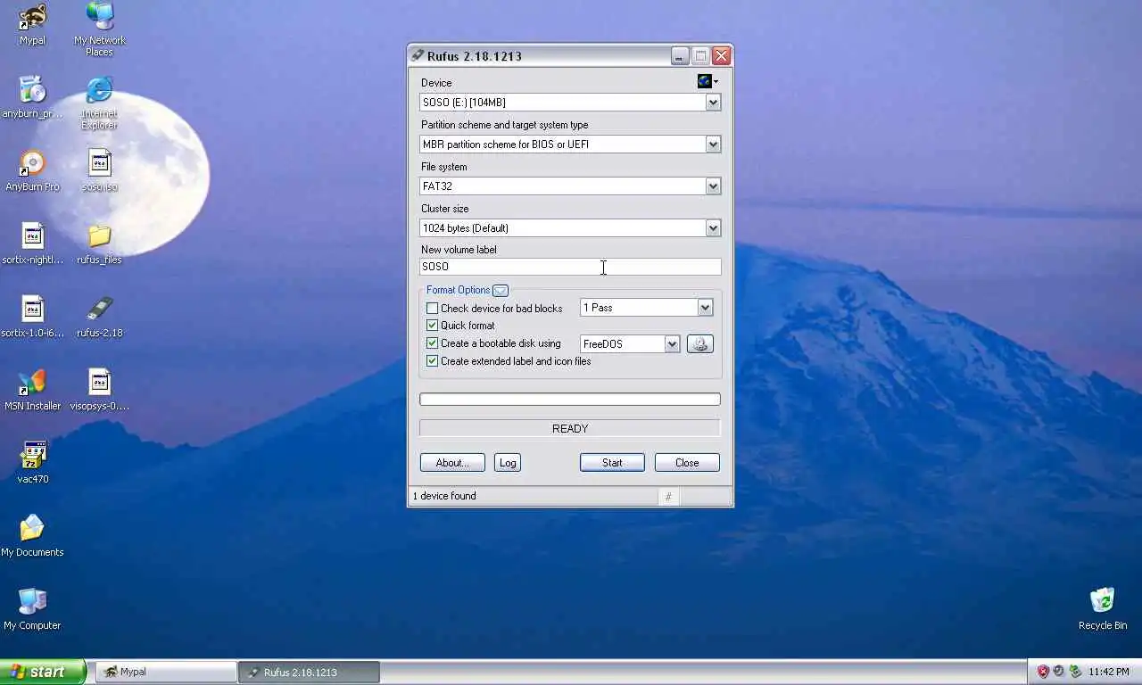Select the rufus_files folder icon
The width and height of the screenshot is (1142, 685).
pyautogui.click(x=99, y=243)
